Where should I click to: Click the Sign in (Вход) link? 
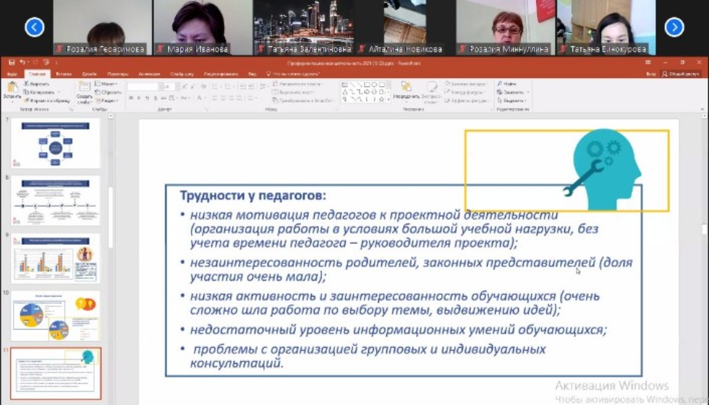click(x=650, y=74)
